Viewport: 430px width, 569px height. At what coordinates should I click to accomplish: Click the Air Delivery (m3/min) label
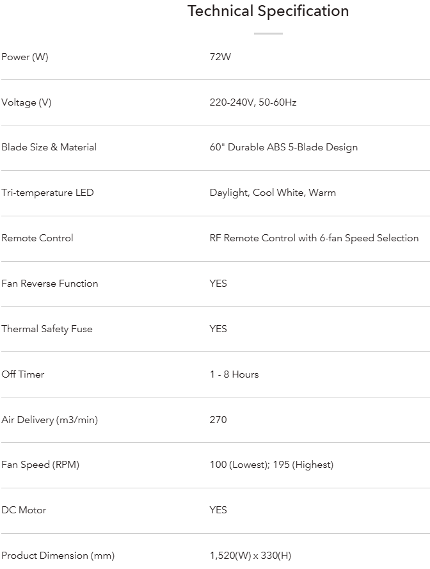(x=50, y=420)
